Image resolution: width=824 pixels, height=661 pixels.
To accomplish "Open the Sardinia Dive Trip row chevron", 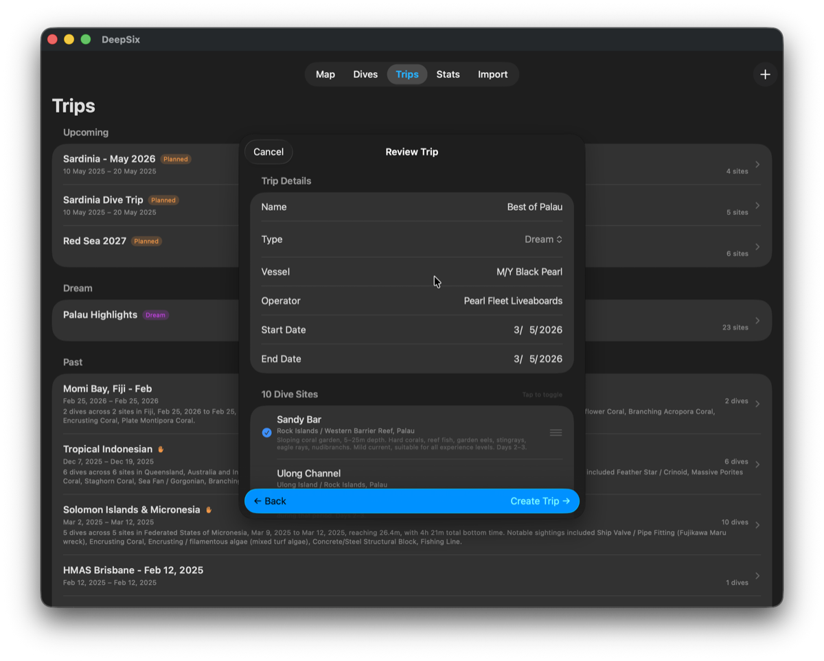I will (x=757, y=206).
